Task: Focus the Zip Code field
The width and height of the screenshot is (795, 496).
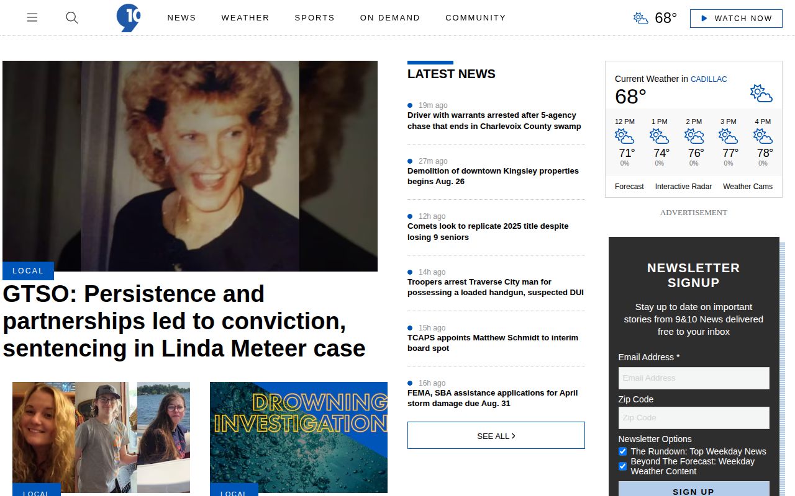Action: 694,418
